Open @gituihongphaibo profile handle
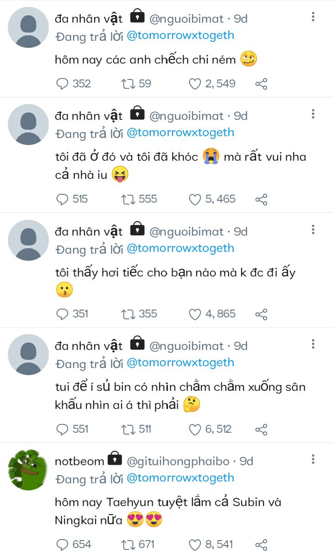Image resolution: width=334 pixels, height=555 pixels. [x=178, y=461]
